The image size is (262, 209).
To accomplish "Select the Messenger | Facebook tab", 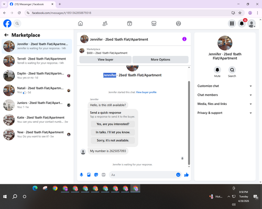I will (x=32, y=4).
